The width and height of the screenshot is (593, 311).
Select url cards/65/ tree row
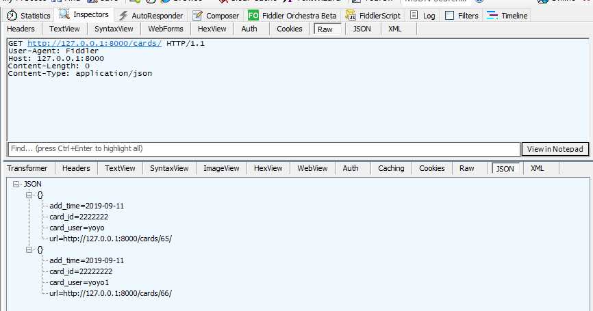pyautogui.click(x=110, y=239)
